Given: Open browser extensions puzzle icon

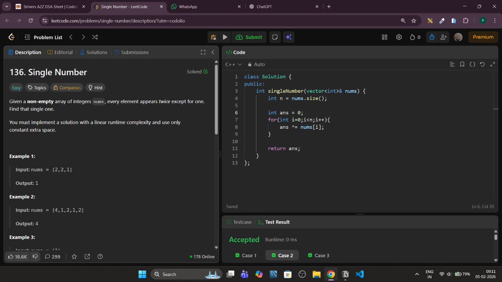Looking at the screenshot, I should coord(465,20).
